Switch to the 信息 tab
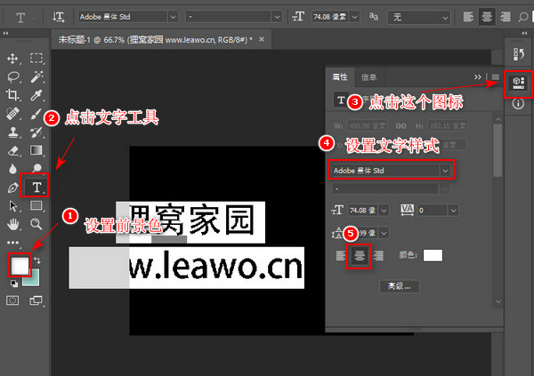 pyautogui.click(x=368, y=77)
